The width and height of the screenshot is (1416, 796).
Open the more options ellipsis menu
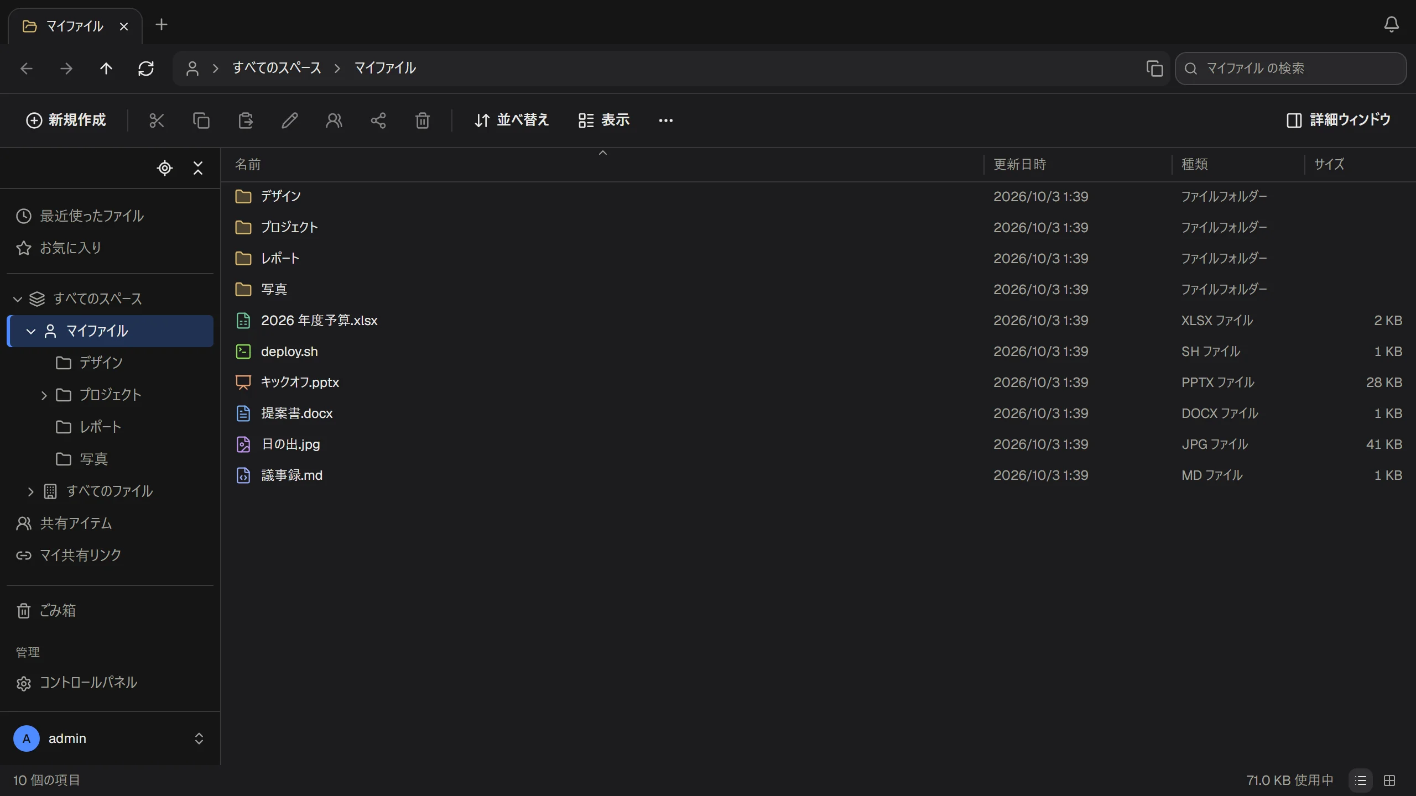pos(666,121)
